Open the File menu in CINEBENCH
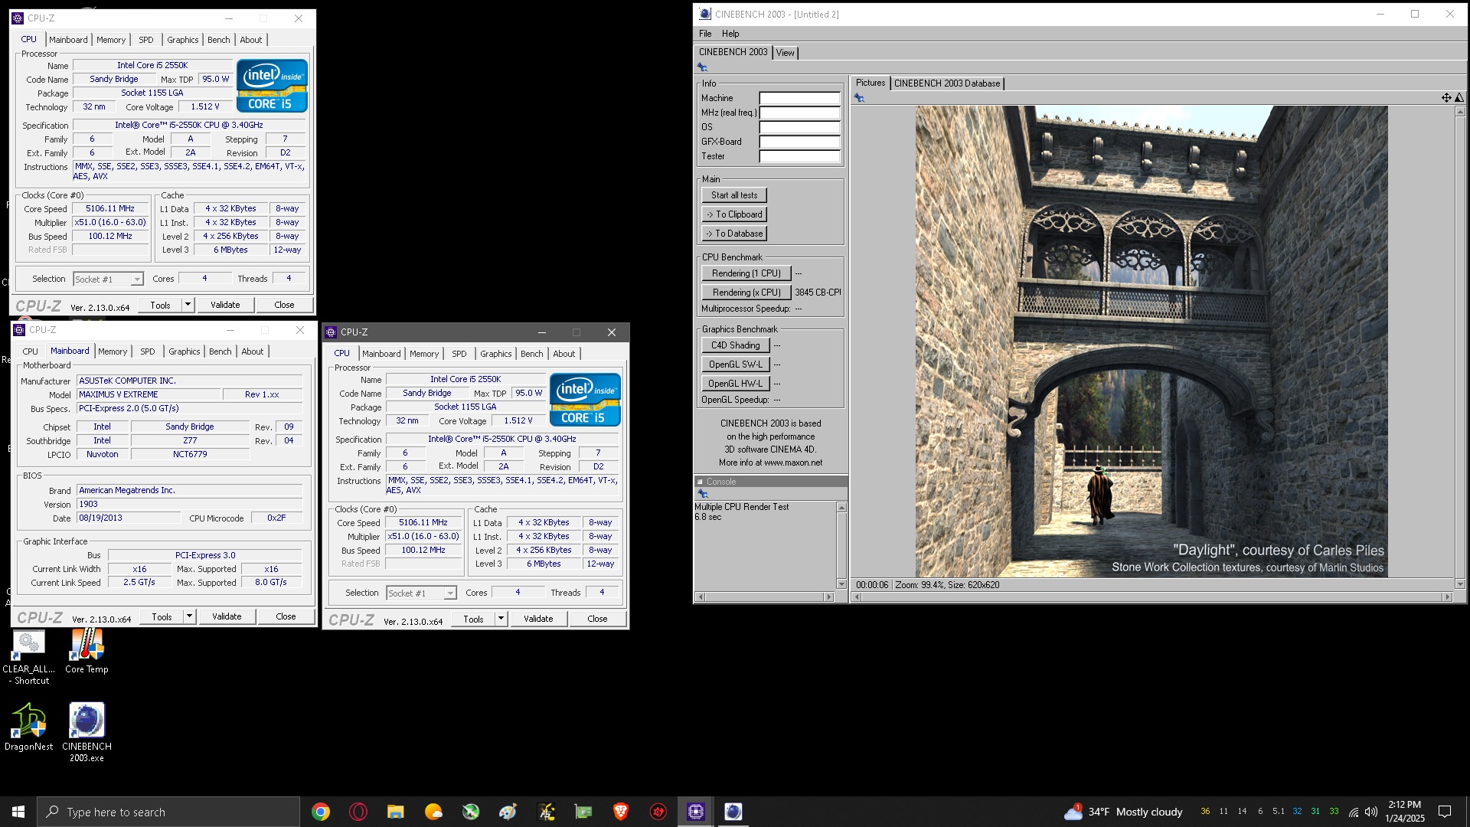 pyautogui.click(x=705, y=34)
